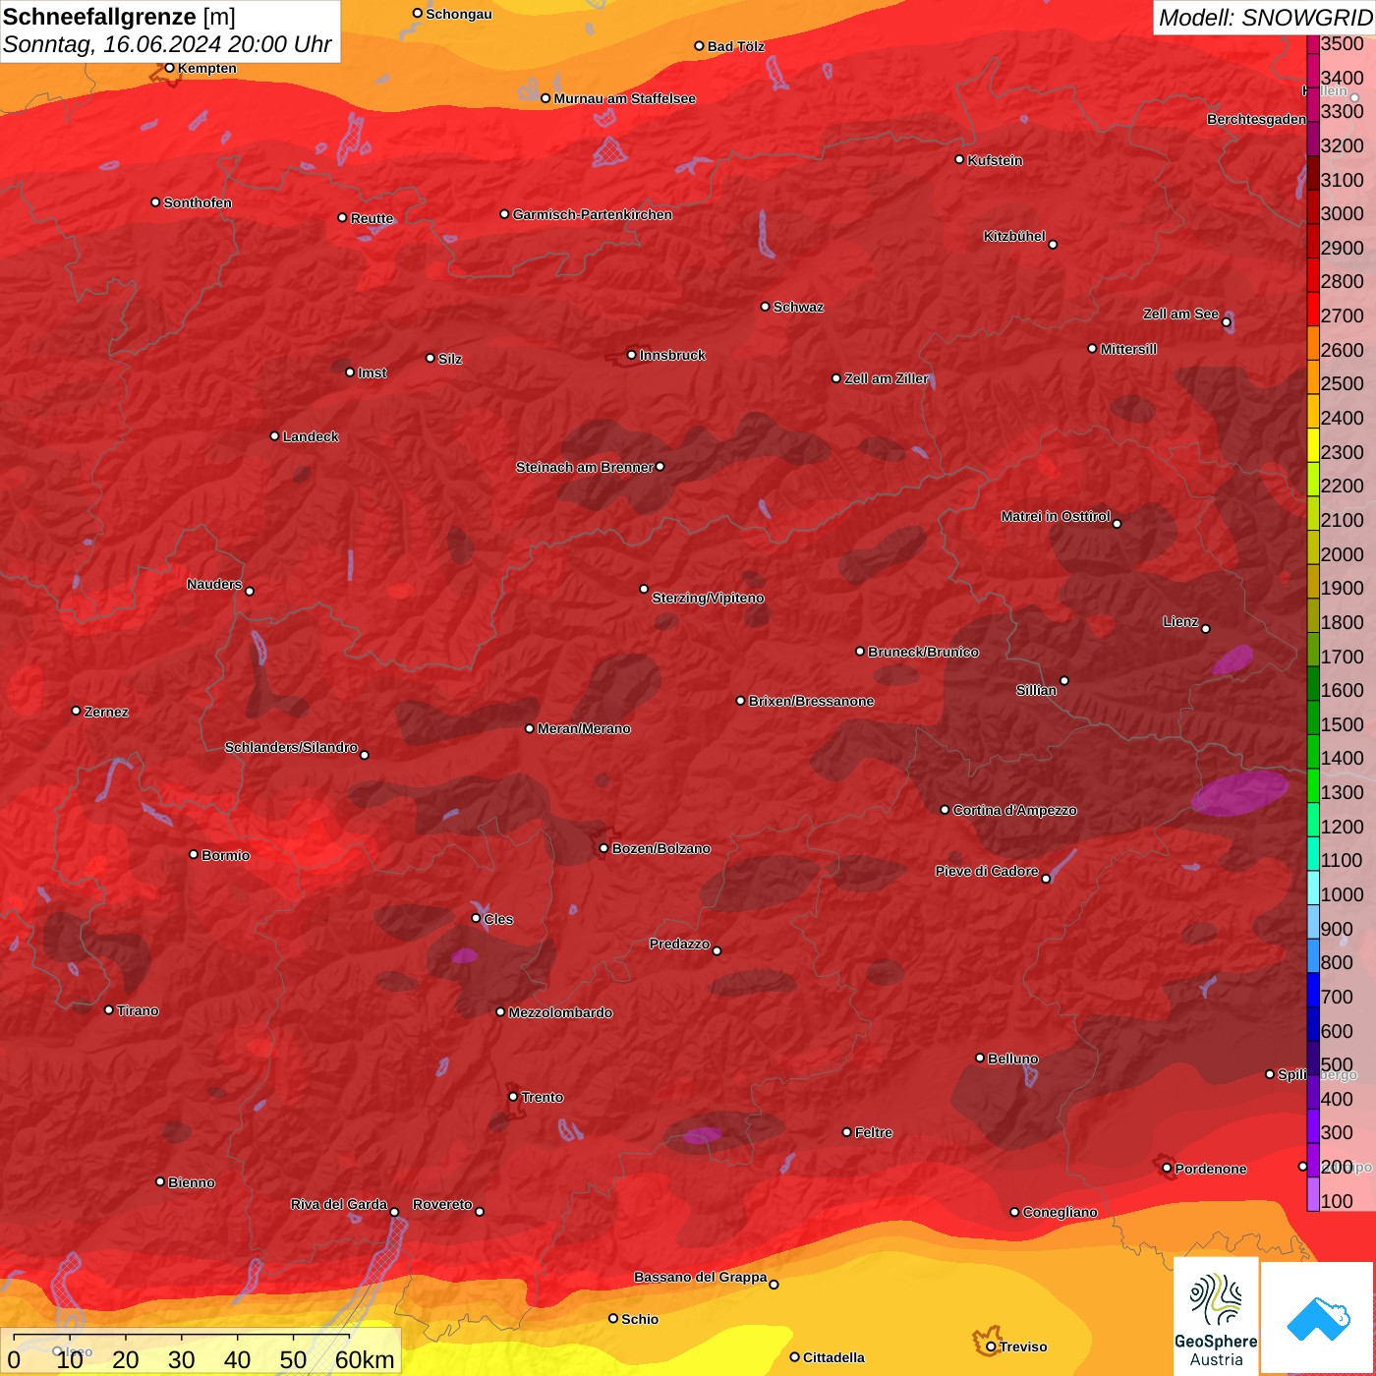1376x1376 pixels.
Task: Click the Zernez label
Action: (x=106, y=712)
